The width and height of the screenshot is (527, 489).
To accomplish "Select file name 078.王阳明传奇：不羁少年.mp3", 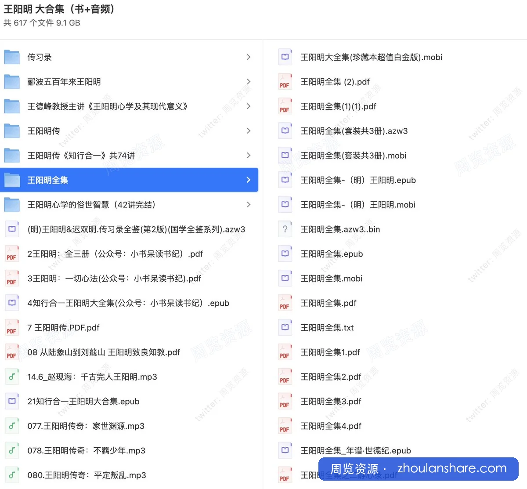I will coord(86,451).
